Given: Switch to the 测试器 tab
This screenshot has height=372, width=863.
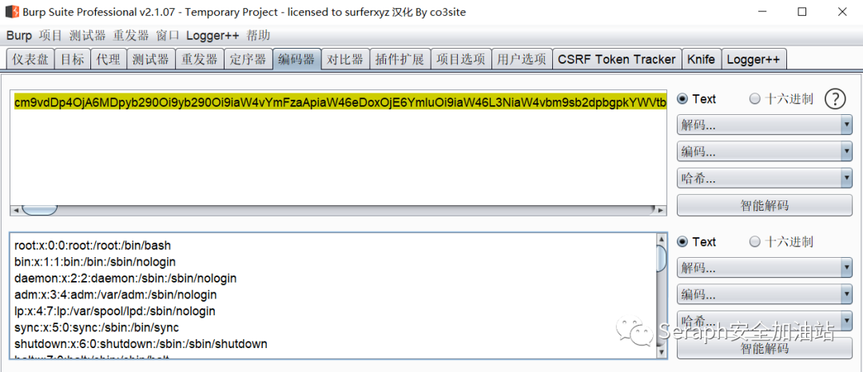Looking at the screenshot, I should pyautogui.click(x=151, y=59).
